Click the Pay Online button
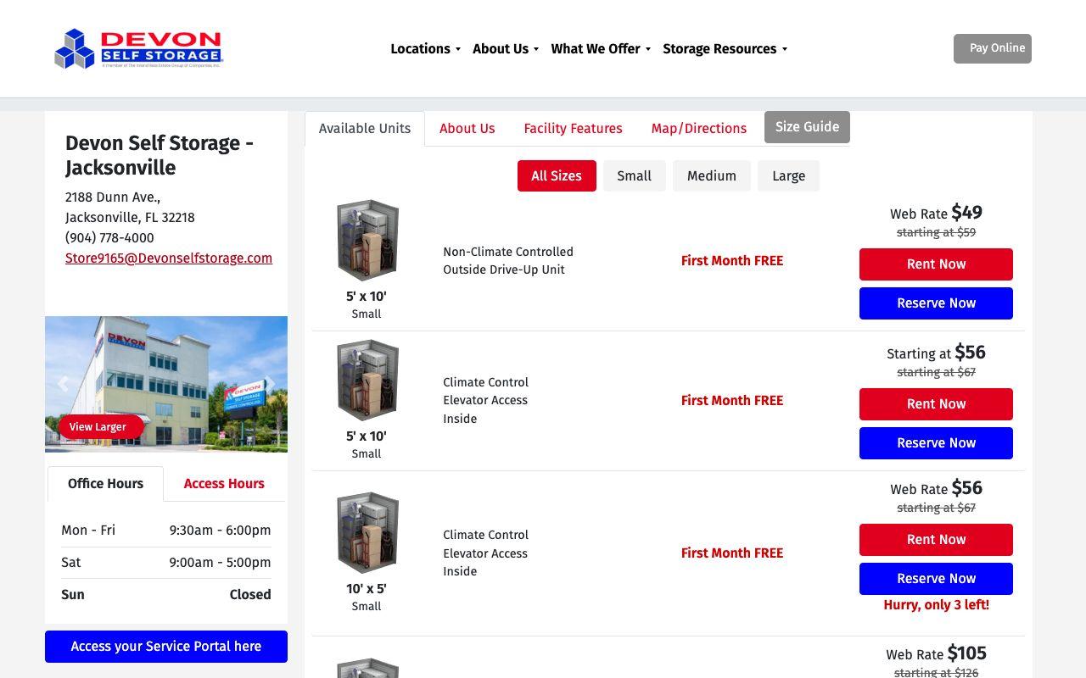Image resolution: width=1086 pixels, height=678 pixels. pyautogui.click(x=993, y=48)
